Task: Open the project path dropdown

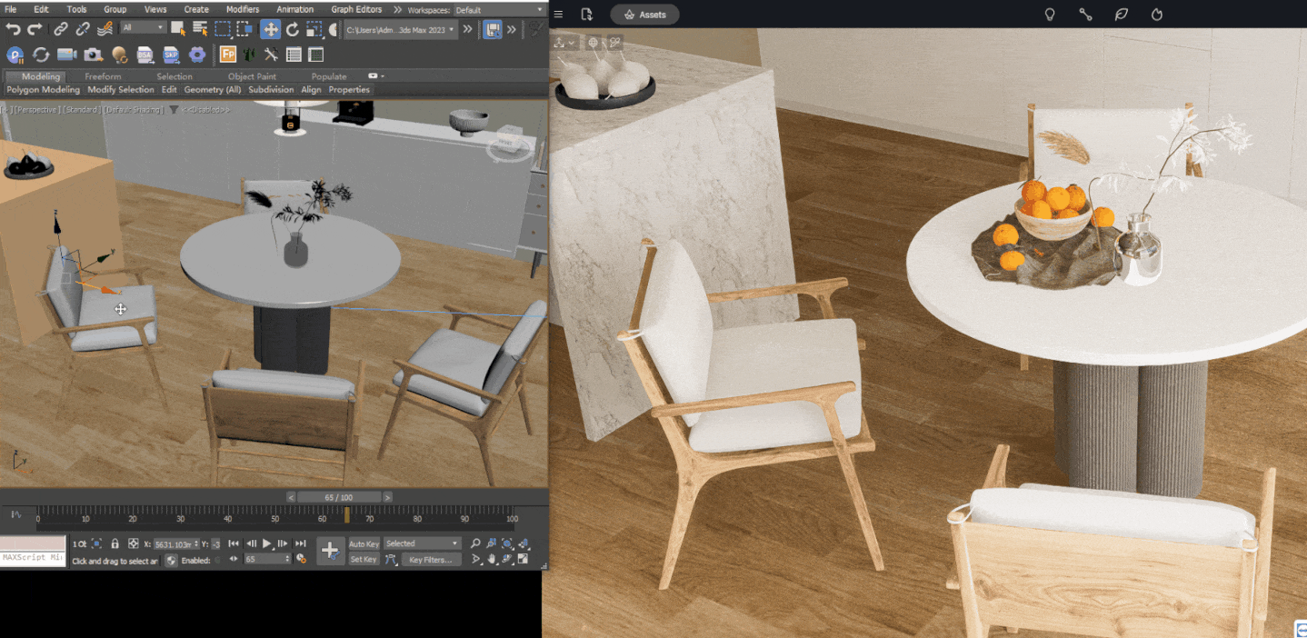Action: pos(400,29)
